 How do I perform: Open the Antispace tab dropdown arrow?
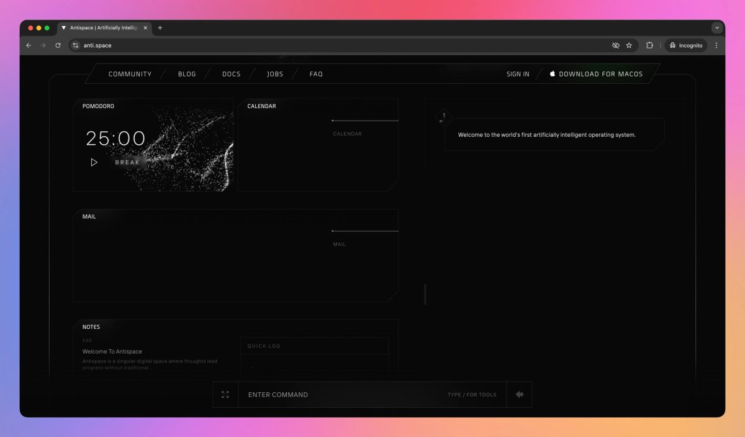point(63,27)
